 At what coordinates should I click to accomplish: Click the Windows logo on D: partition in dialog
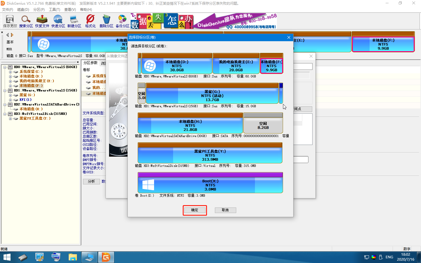150,66
